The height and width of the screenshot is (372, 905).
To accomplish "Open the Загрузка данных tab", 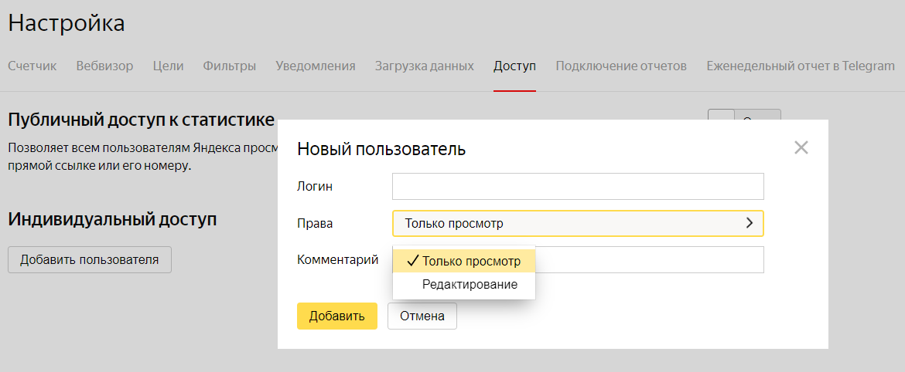I will pyautogui.click(x=424, y=66).
